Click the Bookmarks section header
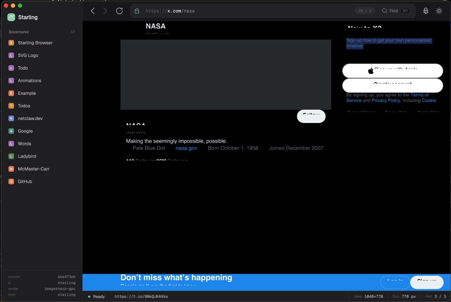This screenshot has height=302, width=451. pyautogui.click(x=19, y=32)
